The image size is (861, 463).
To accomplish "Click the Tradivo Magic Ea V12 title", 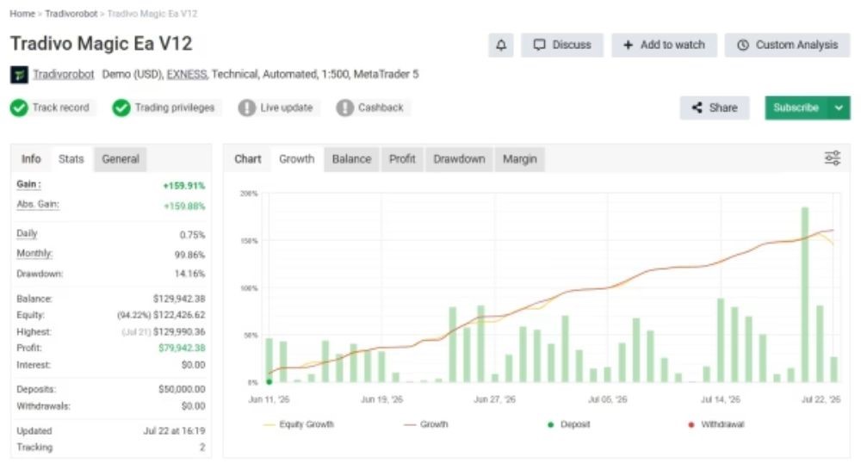I will [x=101, y=43].
